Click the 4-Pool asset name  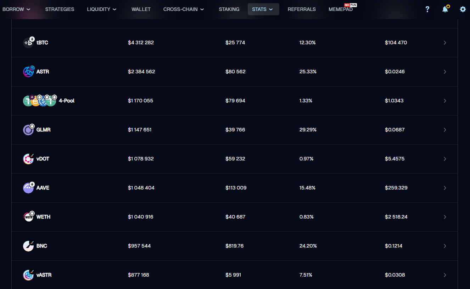pyautogui.click(x=67, y=101)
